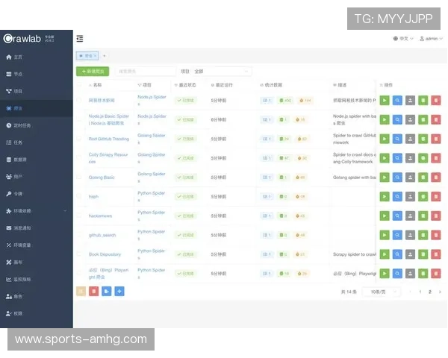Close the 爬虫 tab with its x
The width and height of the screenshot is (448, 358).
95,56
